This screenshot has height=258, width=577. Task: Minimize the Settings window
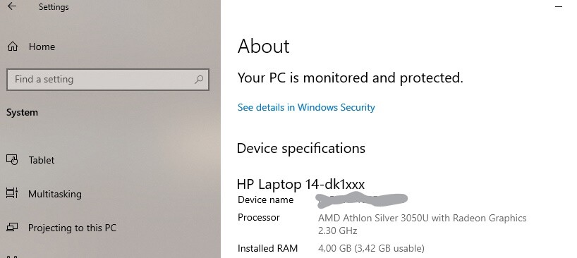[x=559, y=6]
